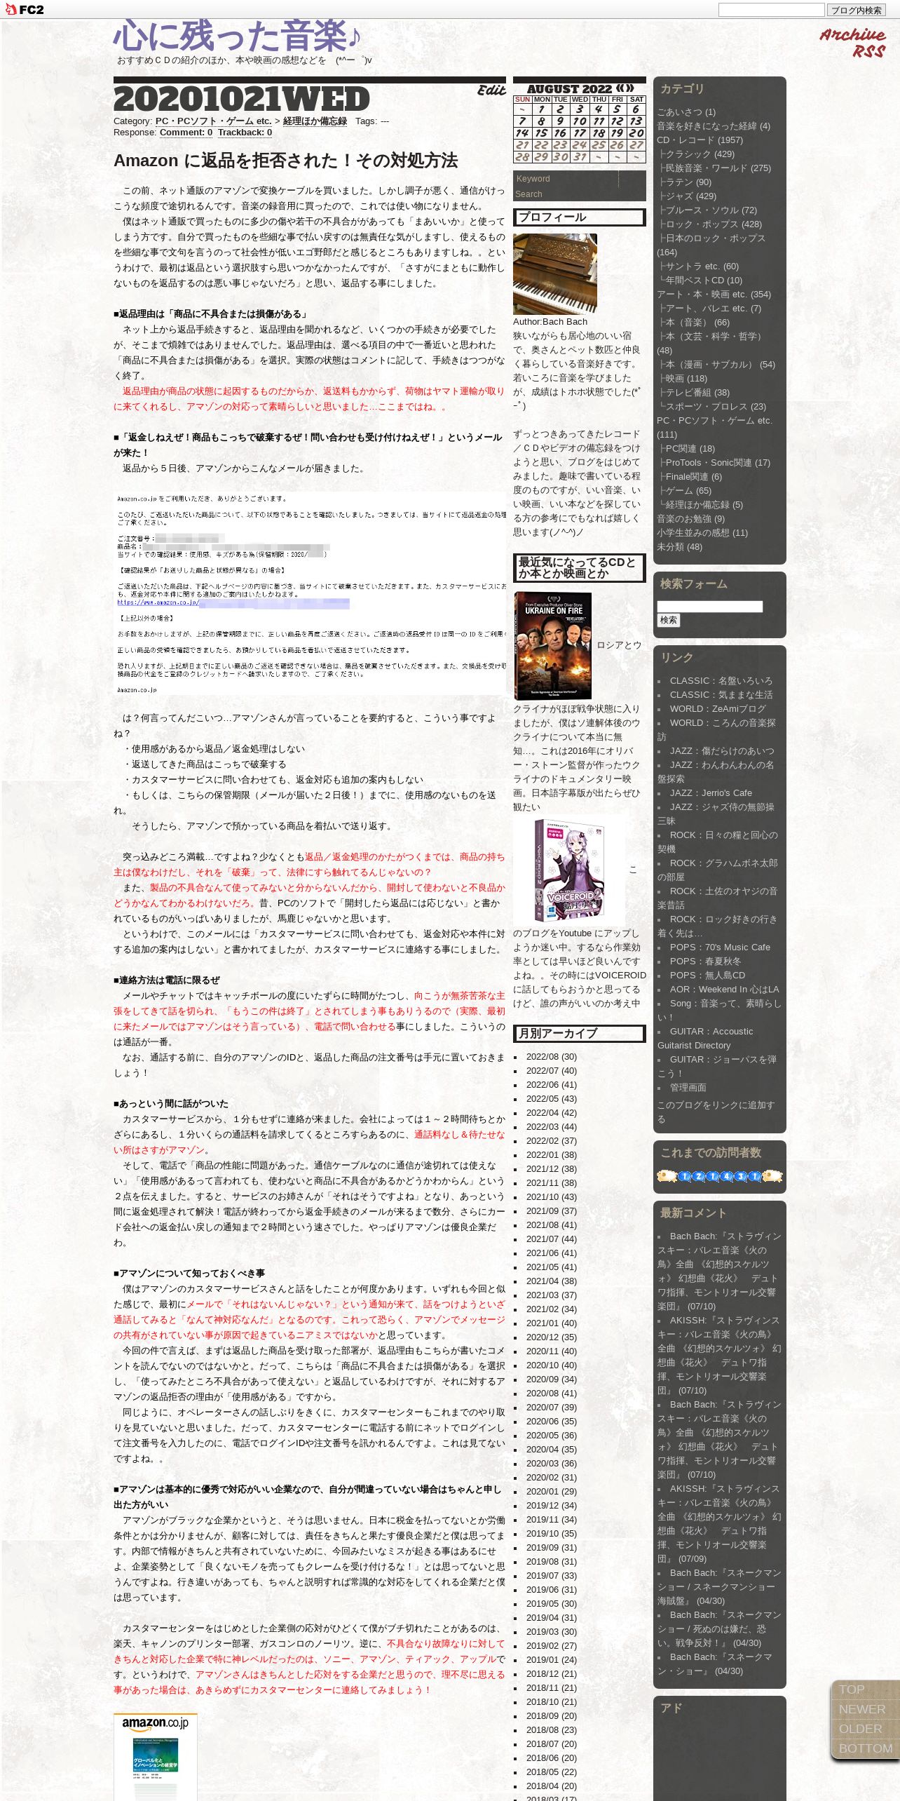Open category 音楽のお勉強 (9)

click(x=690, y=519)
